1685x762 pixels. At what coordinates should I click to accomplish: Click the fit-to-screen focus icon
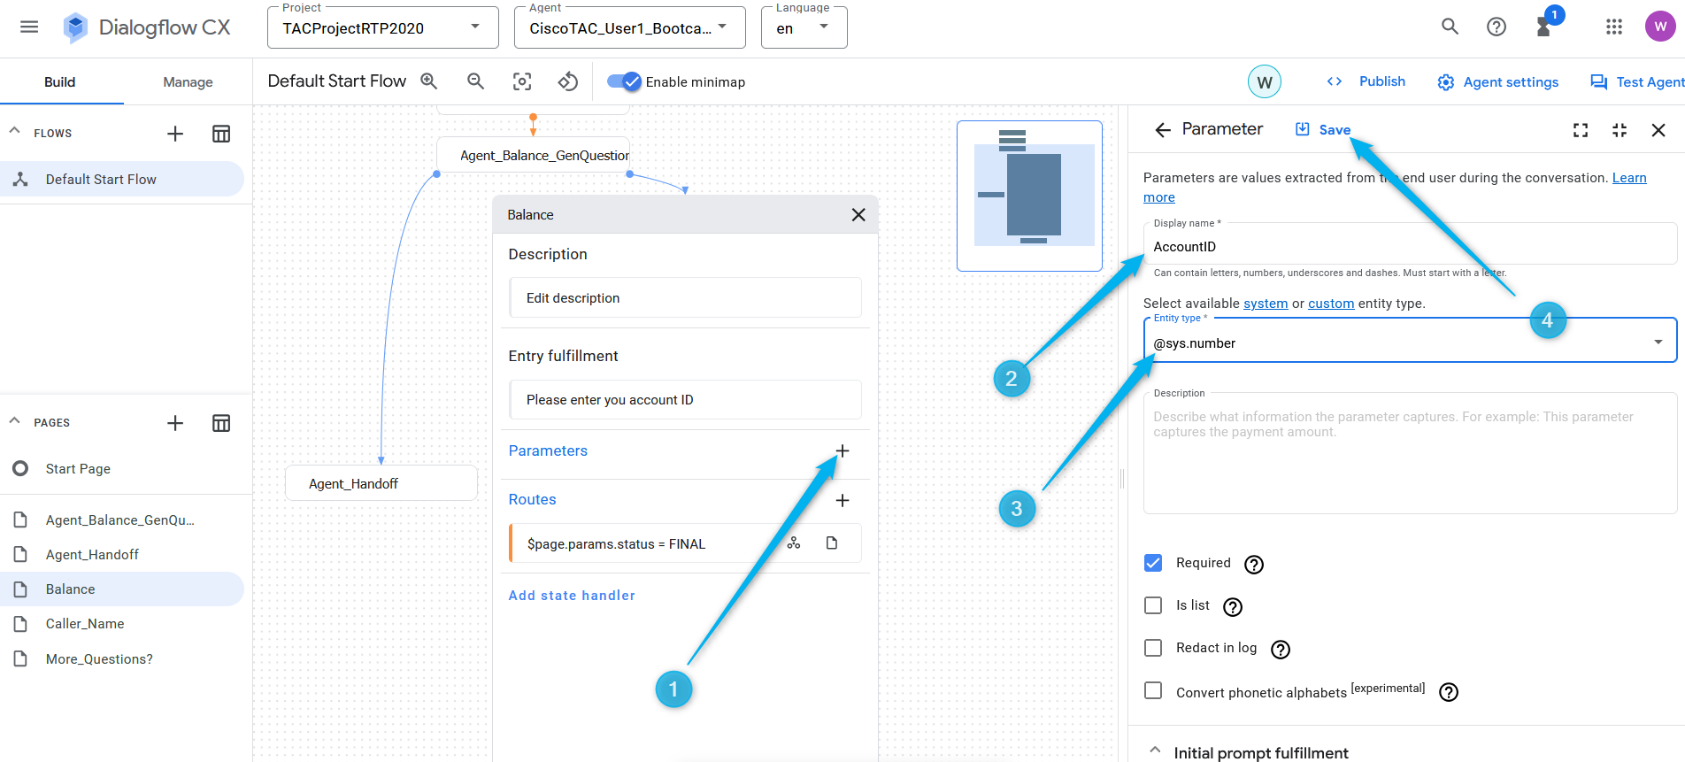[x=522, y=81]
